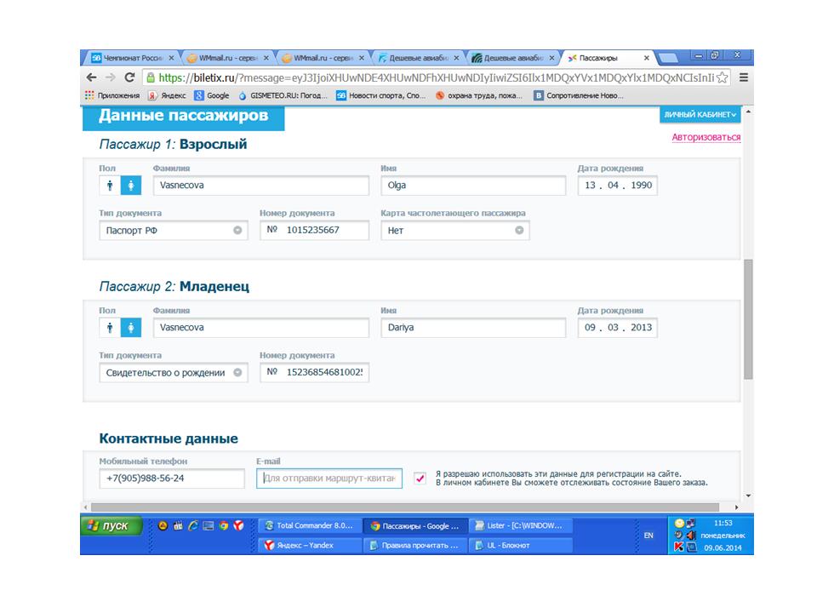The height and width of the screenshot is (613, 817).
Task: Switch to the Чемпионат России tab
Action: point(133,58)
